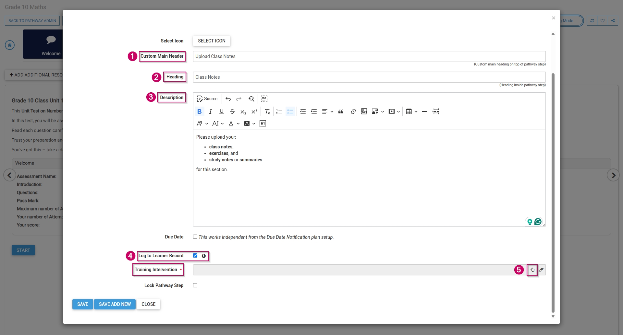Click the Log to Learner Record info icon
Viewport: 623px width, 335px height.
click(204, 256)
